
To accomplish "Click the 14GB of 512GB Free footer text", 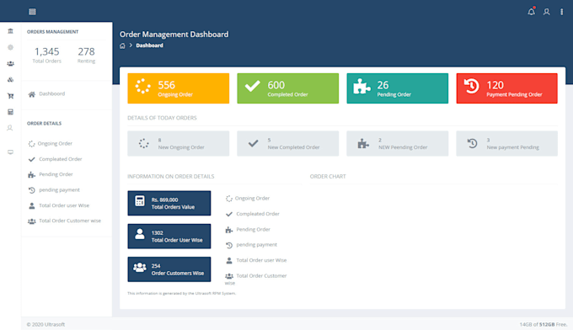I will [544, 324].
